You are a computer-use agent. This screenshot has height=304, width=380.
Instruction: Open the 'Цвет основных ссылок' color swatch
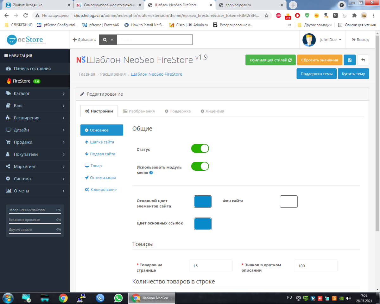203,224
